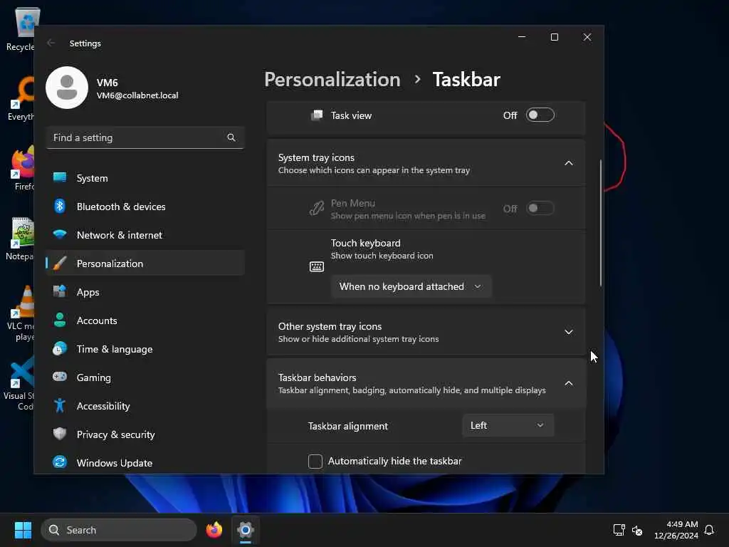Click the Recycle Bin desktop icon
729x547 pixels.
21,29
